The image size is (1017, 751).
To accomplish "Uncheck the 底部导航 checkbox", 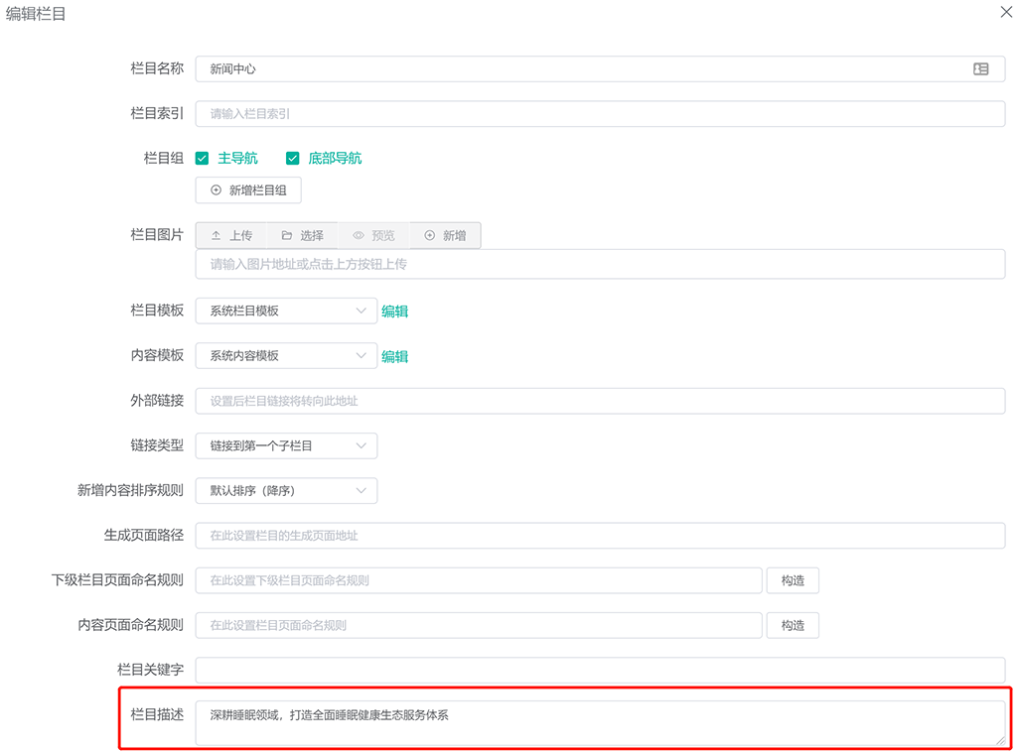I will (x=293, y=158).
